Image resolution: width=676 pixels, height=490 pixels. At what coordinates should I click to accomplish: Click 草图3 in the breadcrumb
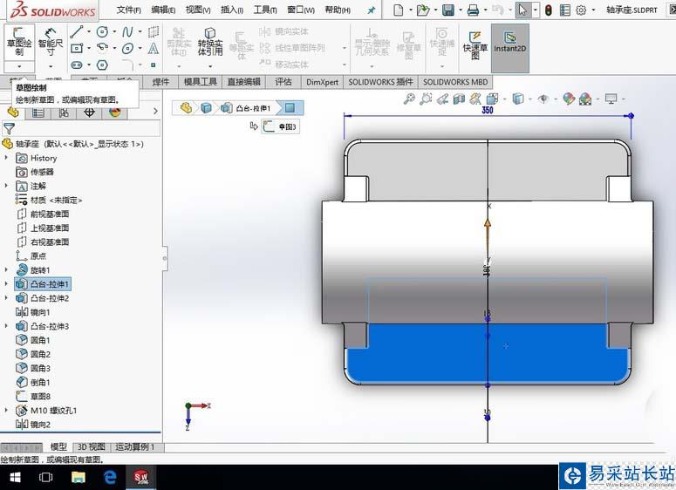pyautogui.click(x=281, y=126)
